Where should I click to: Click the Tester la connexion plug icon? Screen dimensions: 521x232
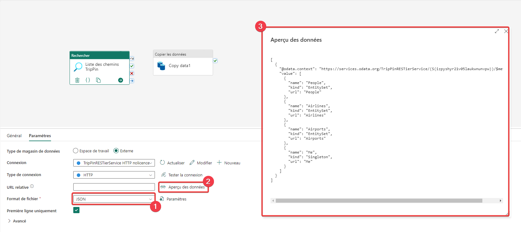point(164,175)
